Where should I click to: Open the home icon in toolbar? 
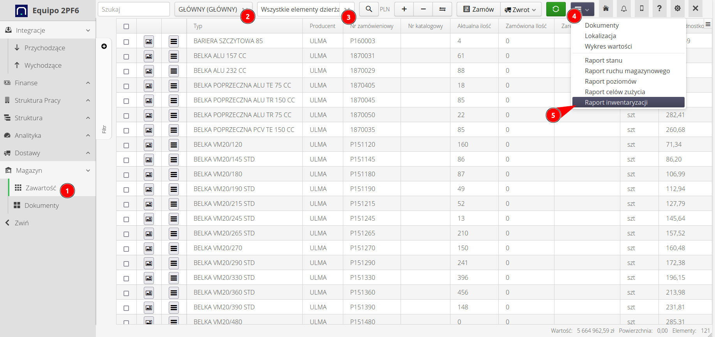coord(606,9)
